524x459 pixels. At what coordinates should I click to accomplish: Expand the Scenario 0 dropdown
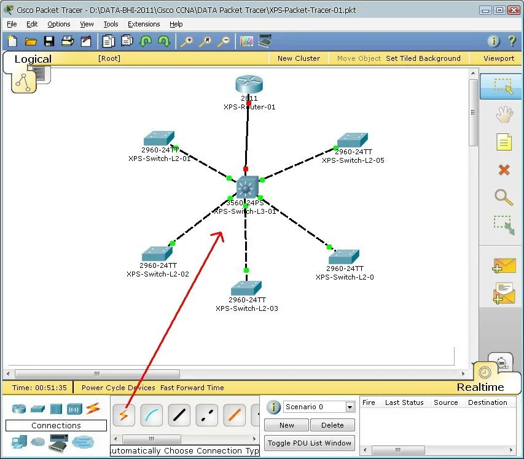(x=350, y=407)
